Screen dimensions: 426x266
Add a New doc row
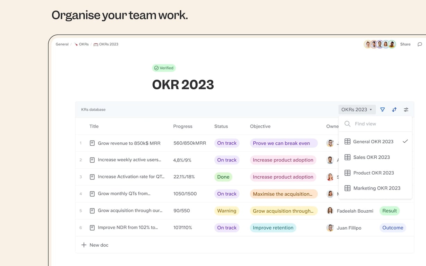coord(95,245)
